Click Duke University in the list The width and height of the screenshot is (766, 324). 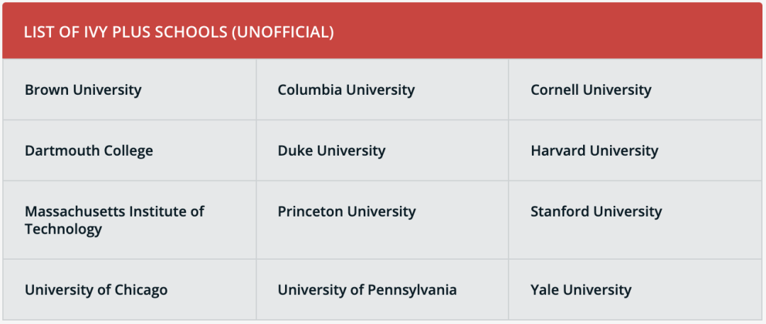tap(382, 151)
